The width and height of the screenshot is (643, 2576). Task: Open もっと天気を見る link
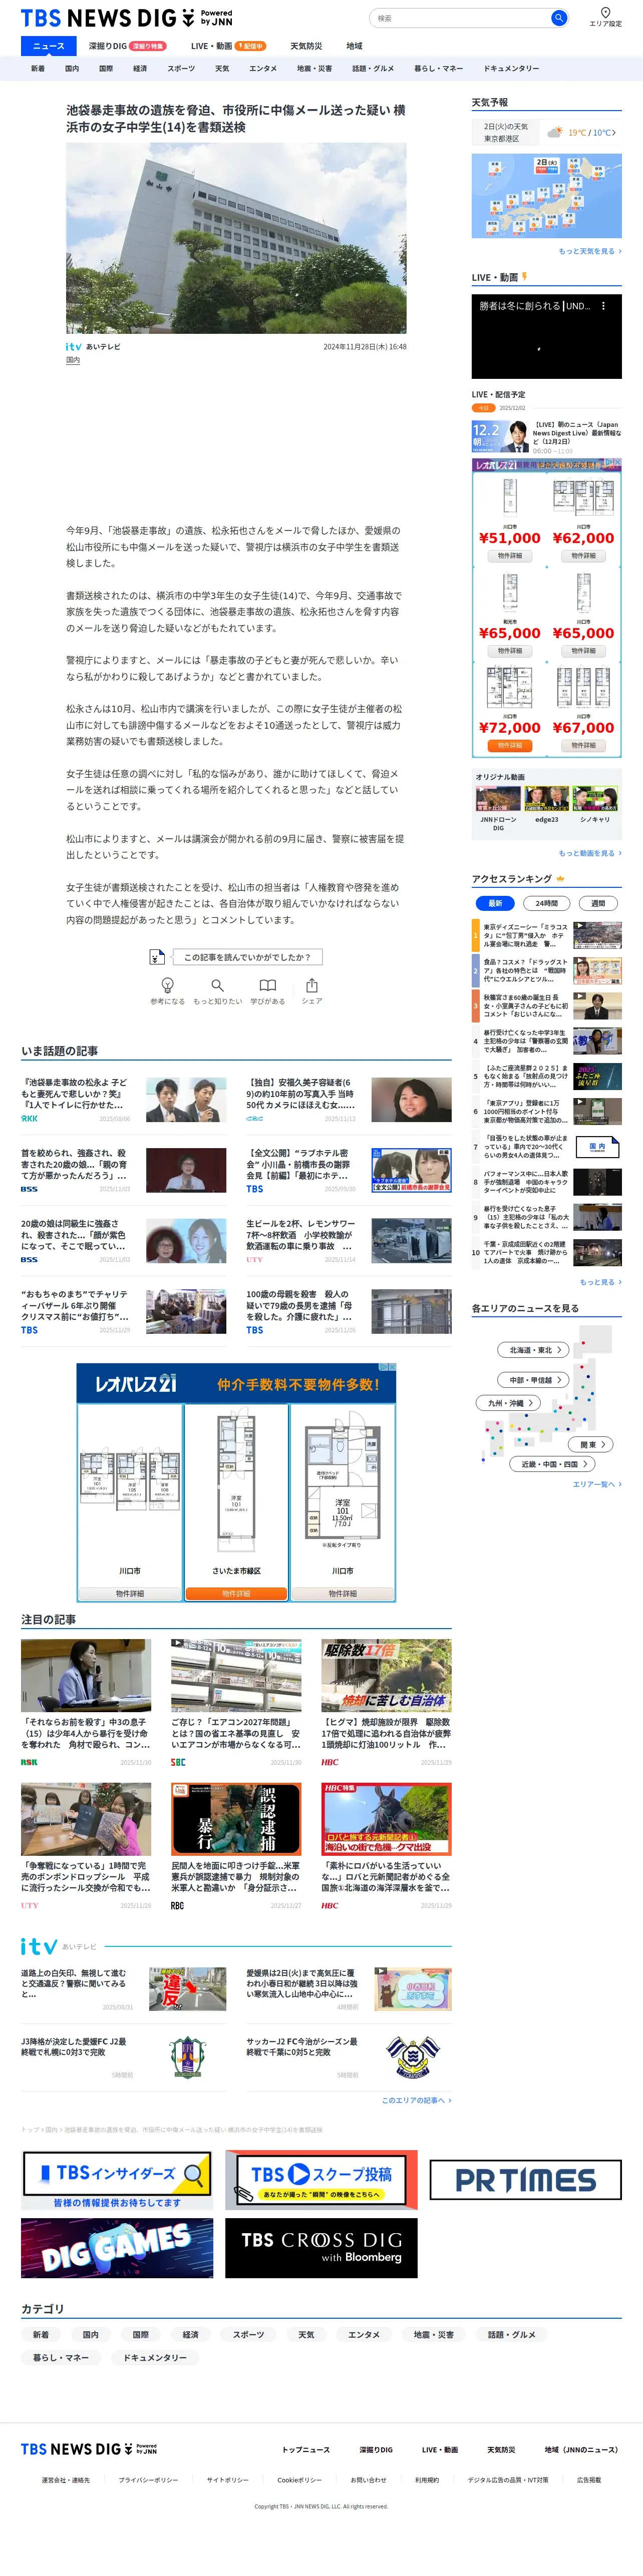click(590, 251)
